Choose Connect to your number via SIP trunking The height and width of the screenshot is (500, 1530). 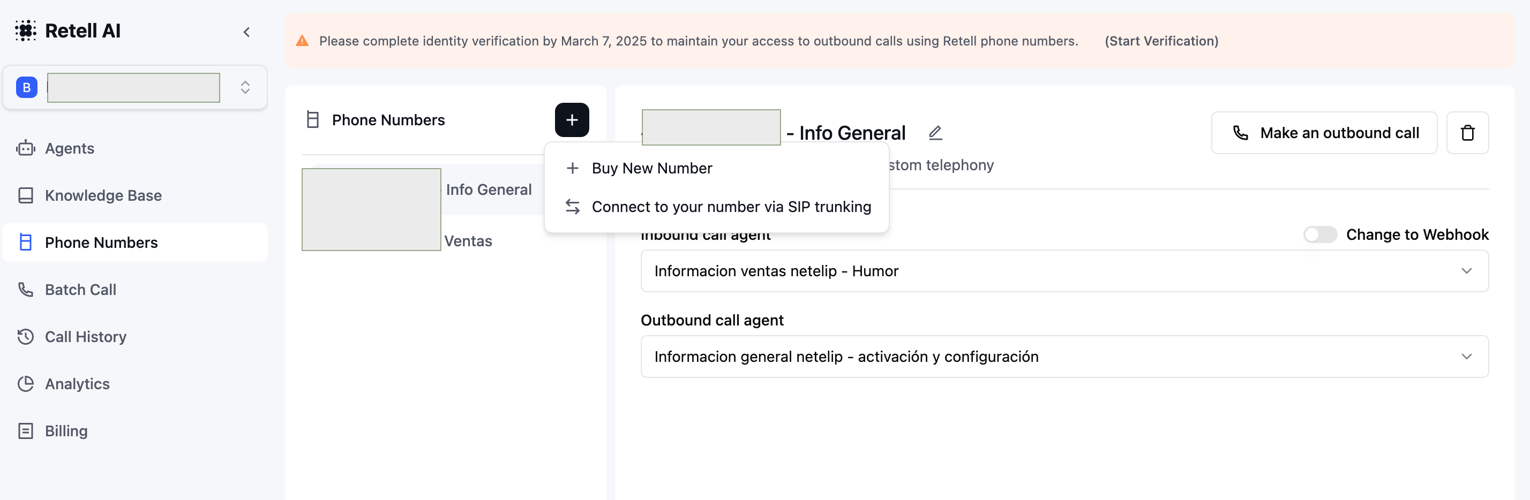coord(716,207)
